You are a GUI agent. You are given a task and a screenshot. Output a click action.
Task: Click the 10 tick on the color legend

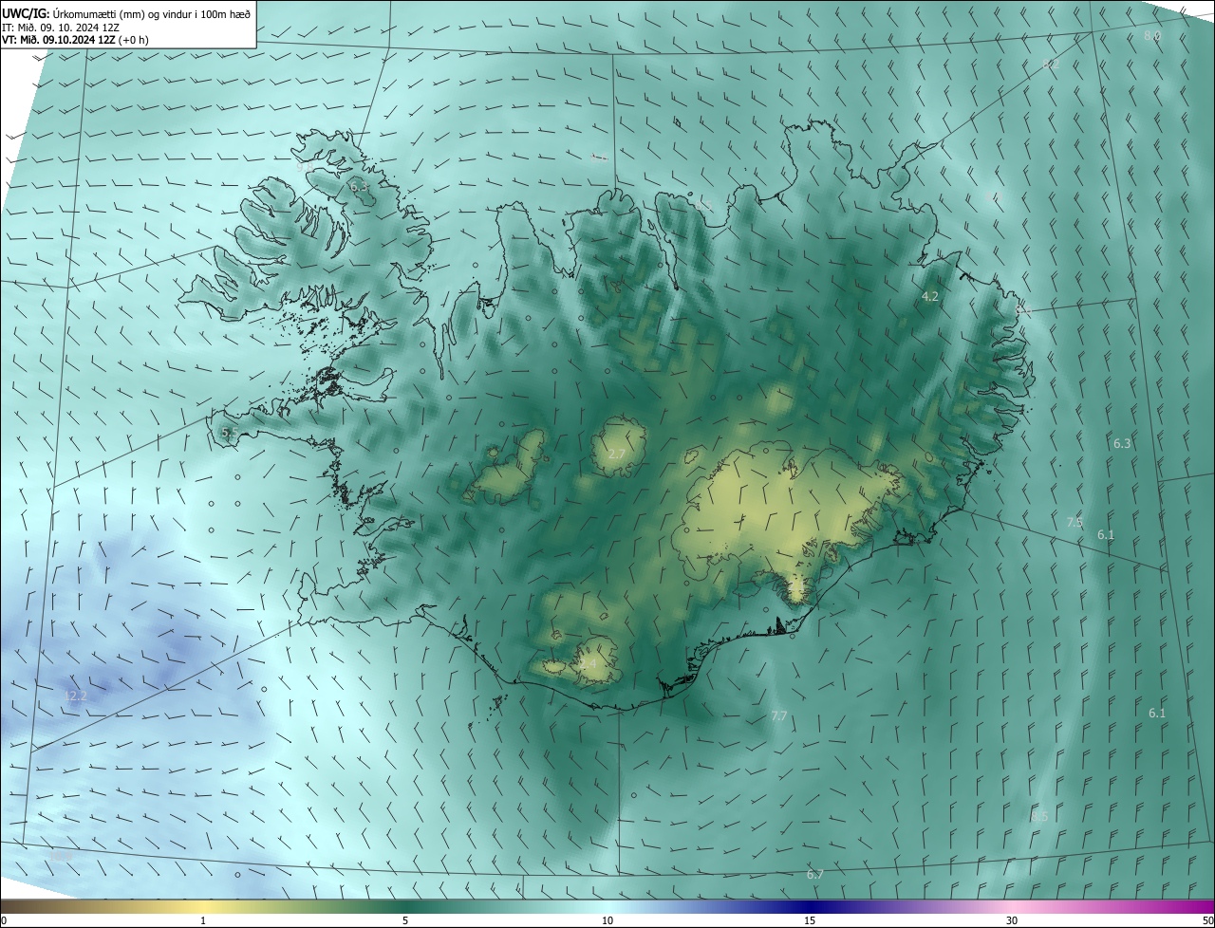[x=607, y=920]
